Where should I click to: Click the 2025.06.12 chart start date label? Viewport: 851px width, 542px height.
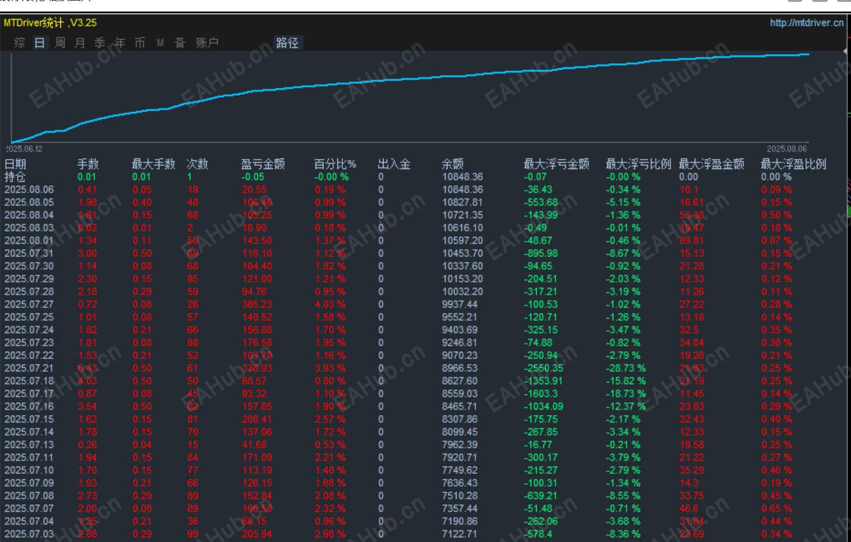[25, 149]
